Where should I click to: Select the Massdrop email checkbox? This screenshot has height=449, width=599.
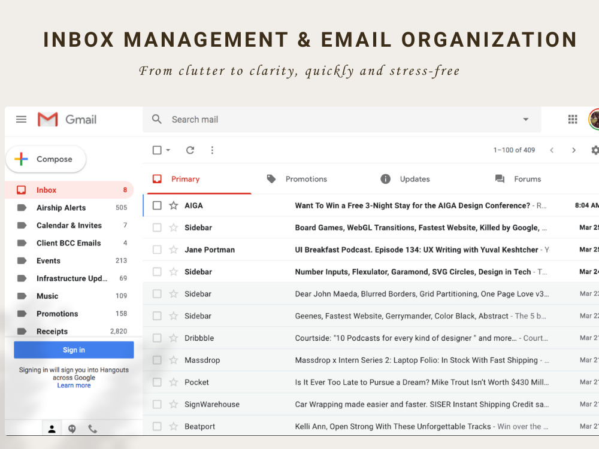[x=157, y=360]
